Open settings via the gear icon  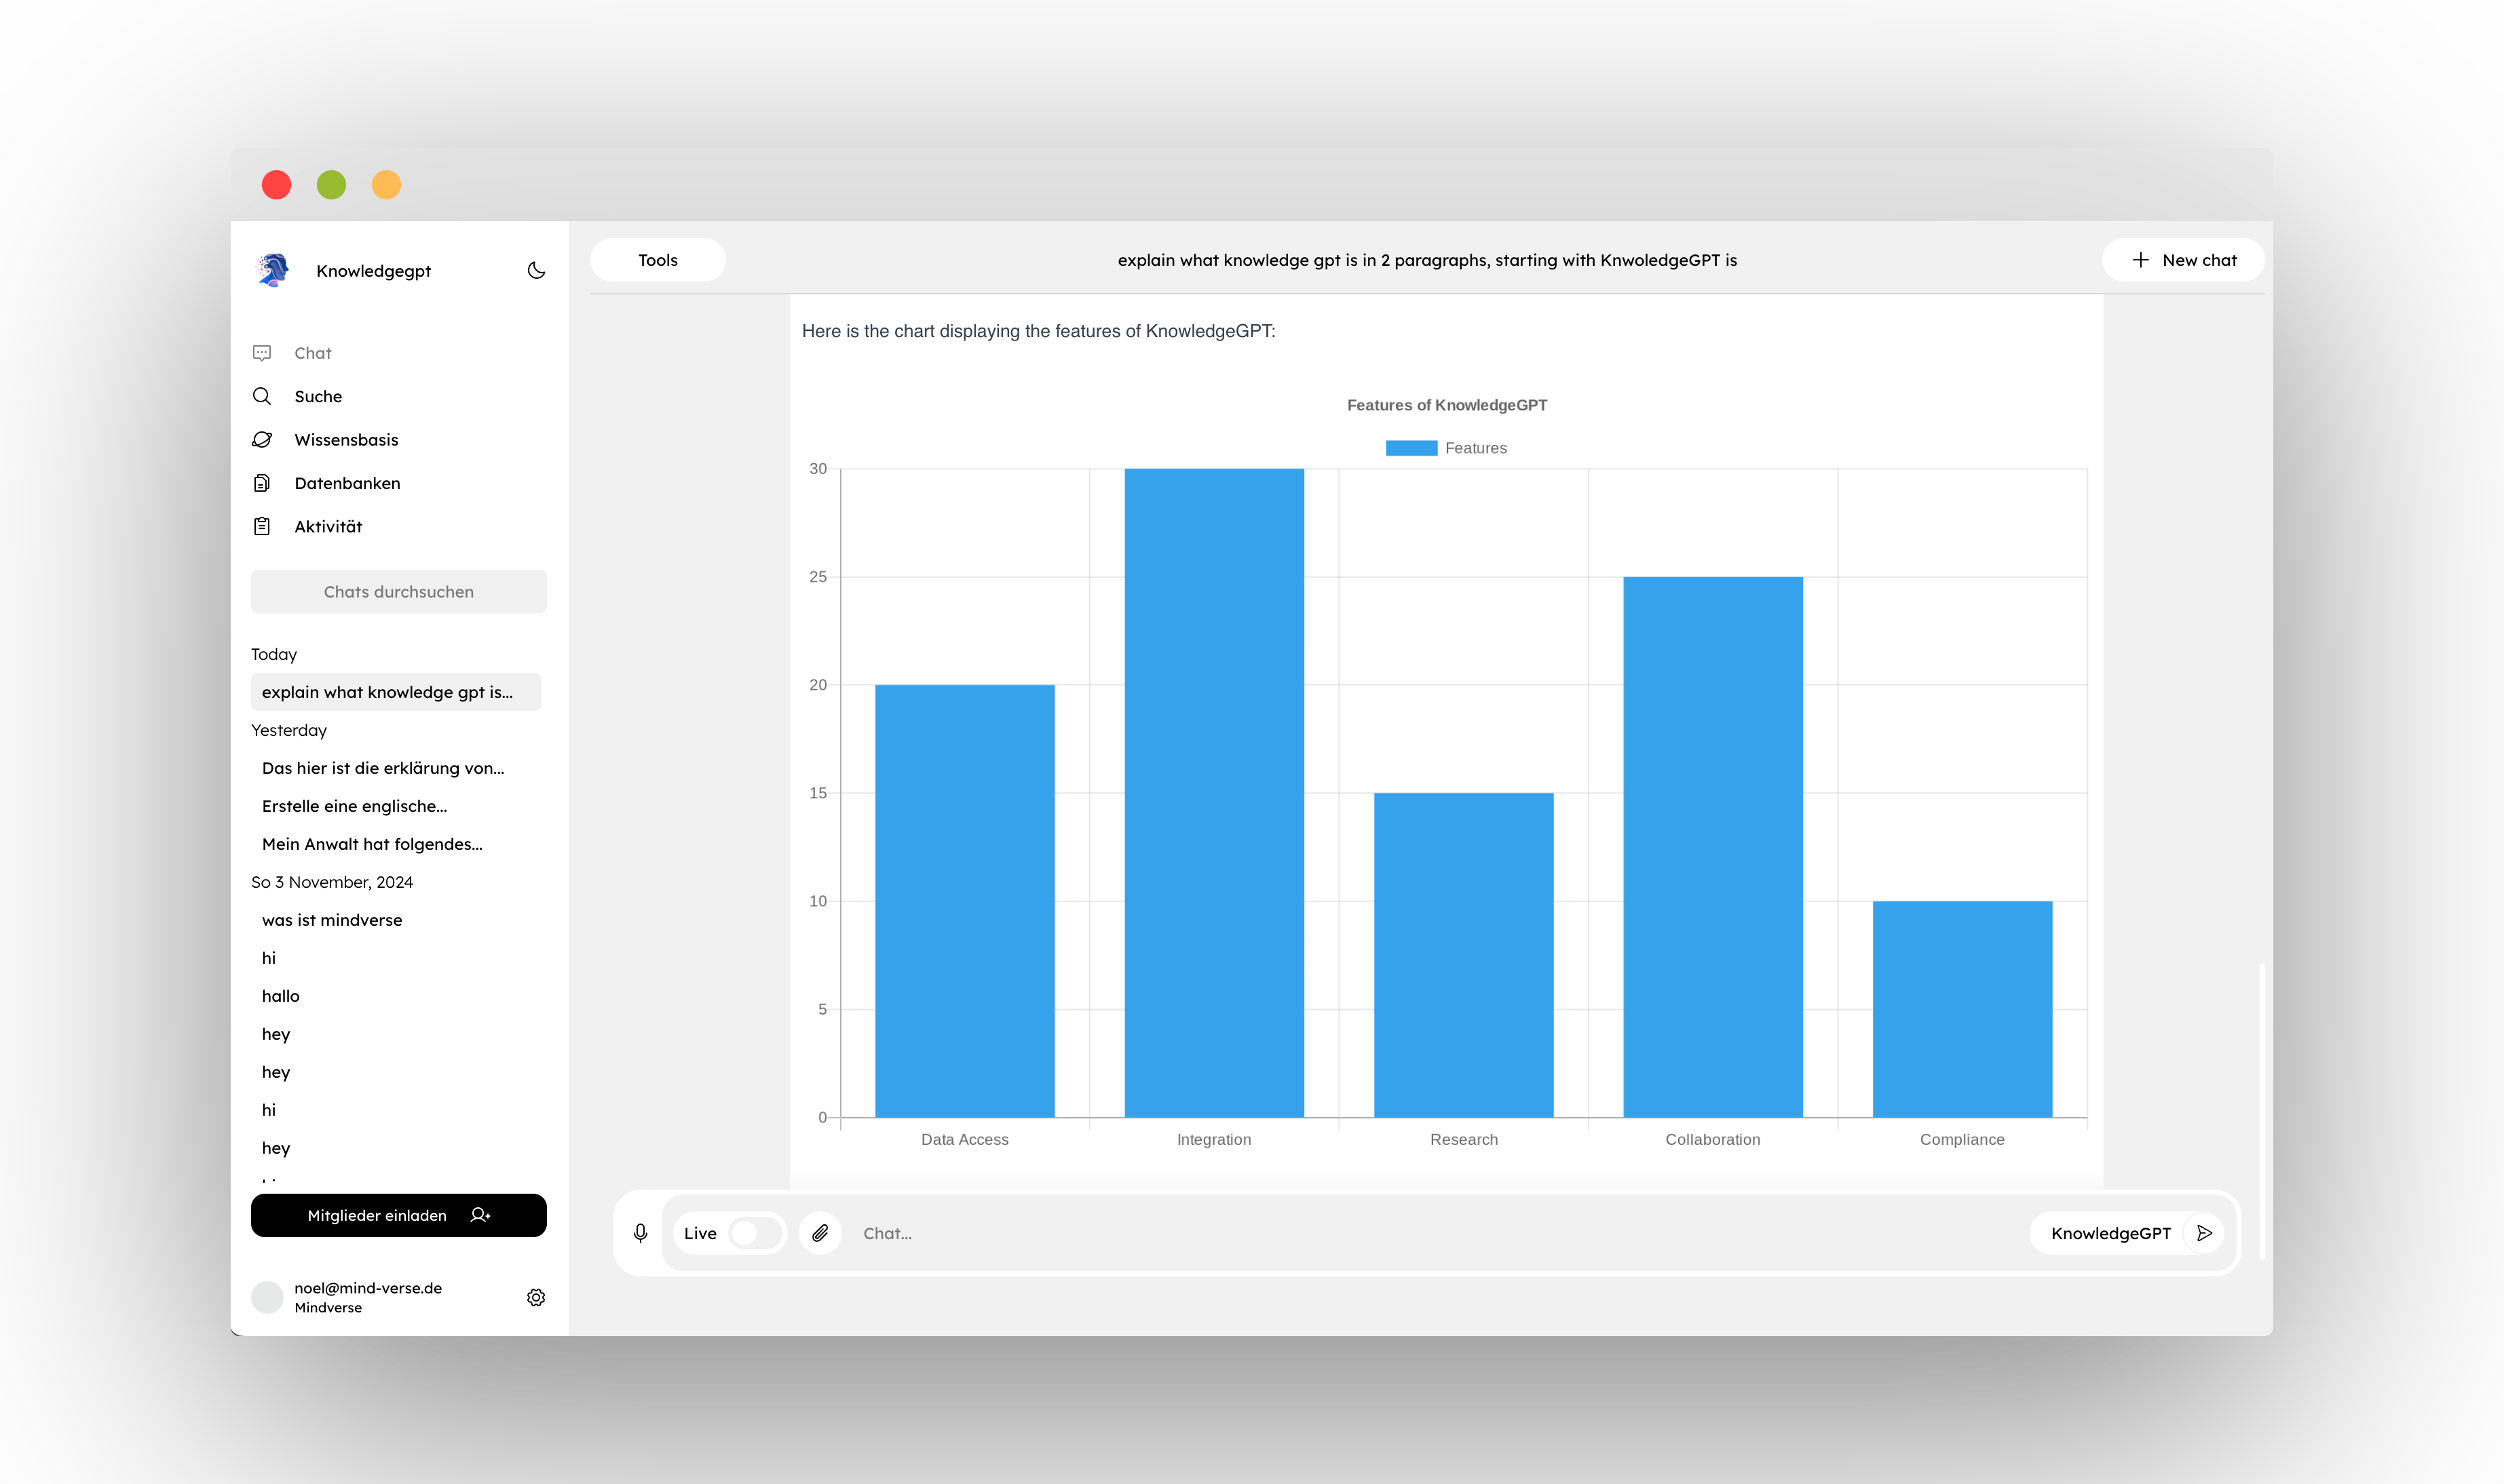pyautogui.click(x=536, y=1297)
